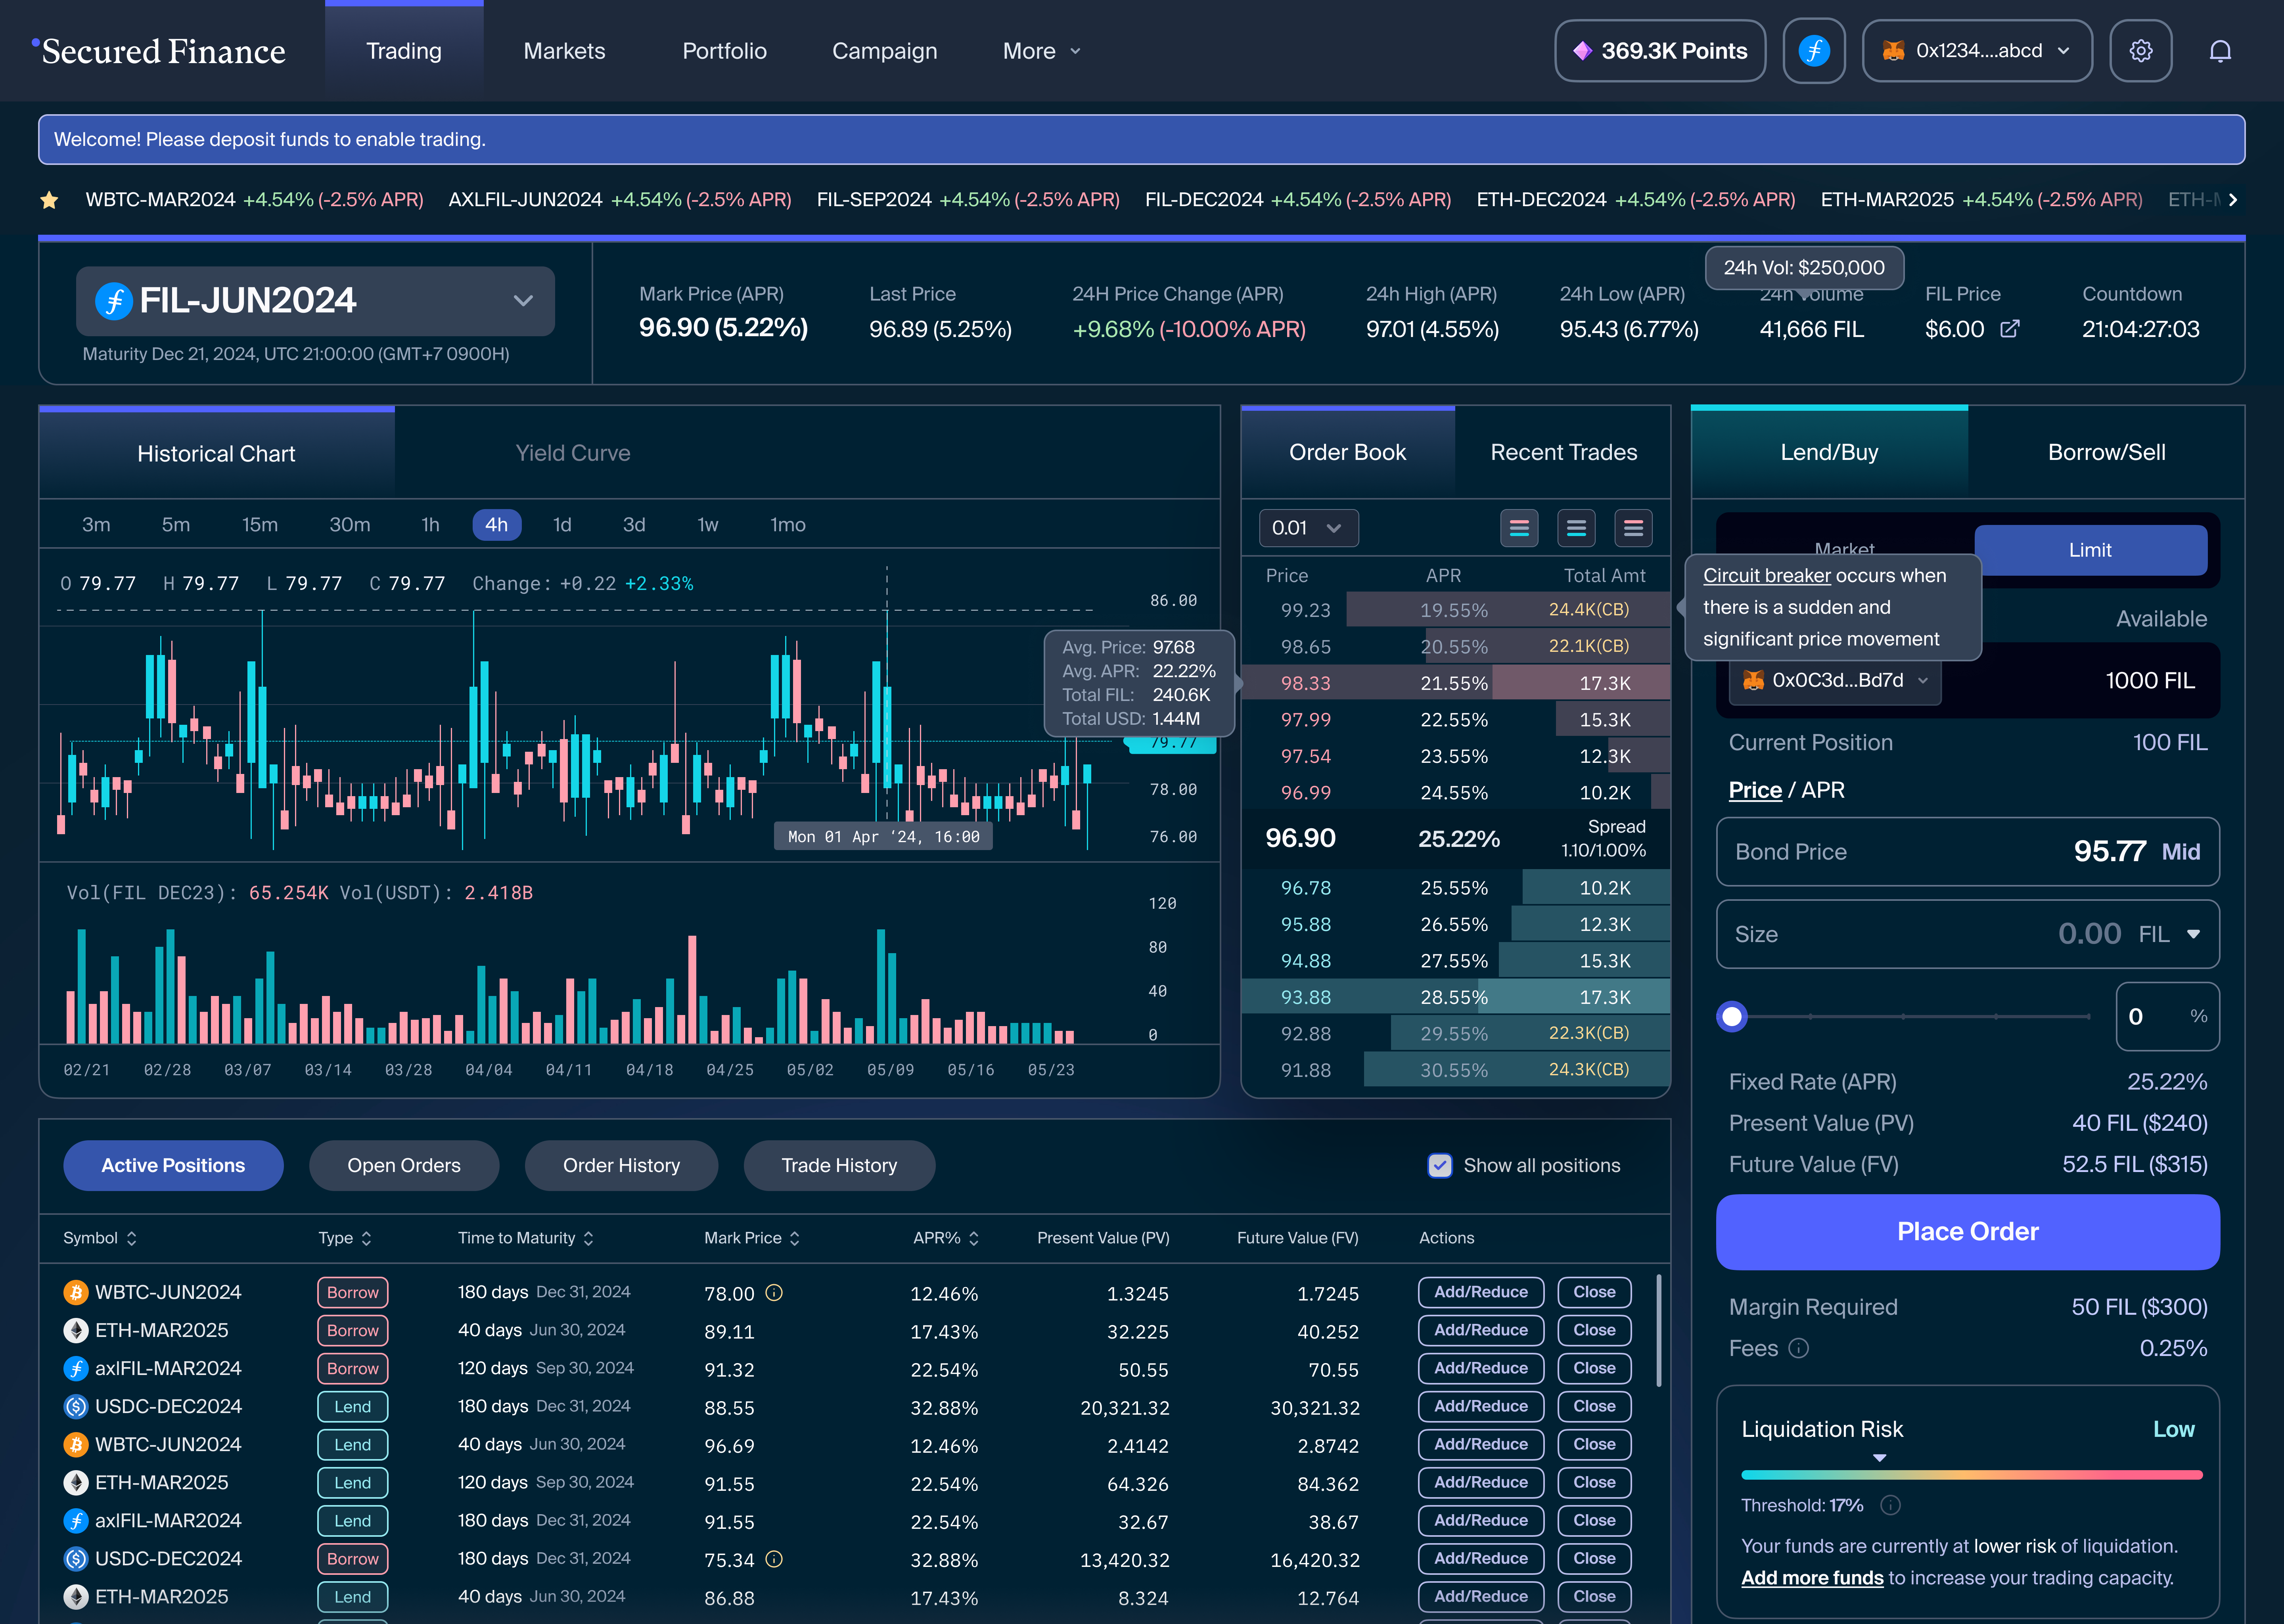Show Trade History list

(x=839, y=1166)
